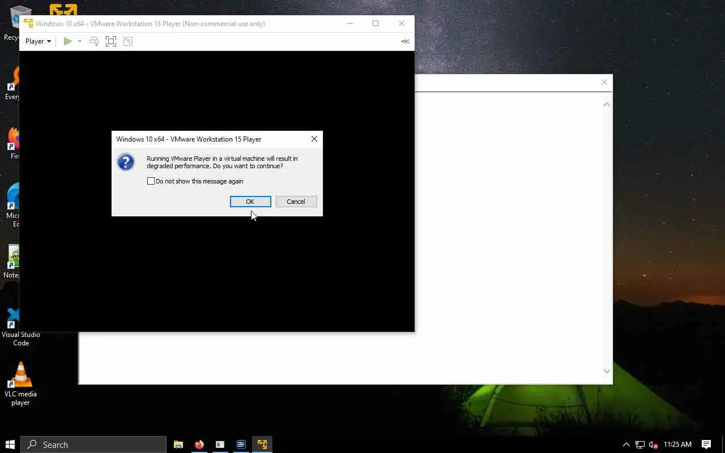Close the VMware Workstation Player window
725x453 pixels.
(402, 23)
